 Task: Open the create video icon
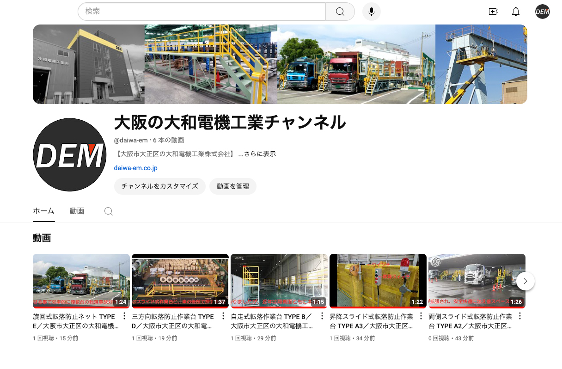point(494,12)
